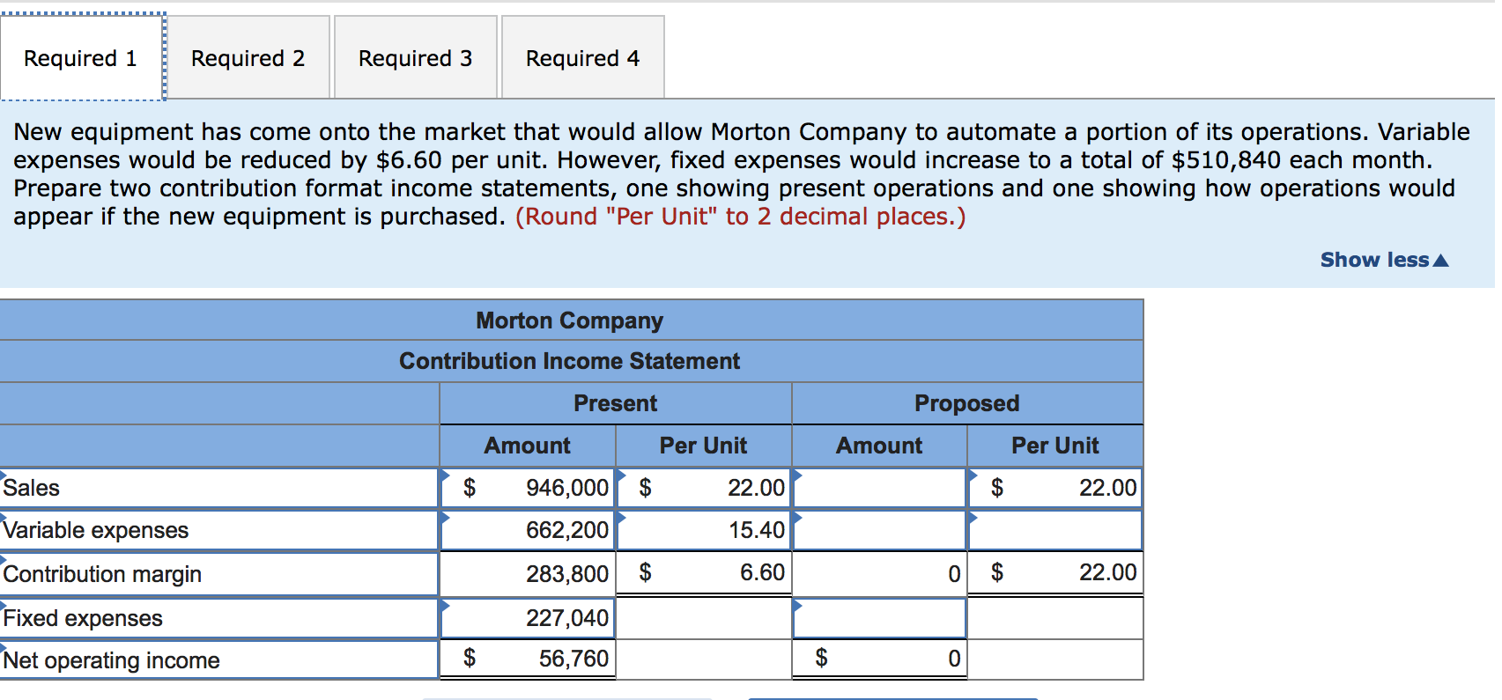Select the Required 3 tab

[415, 57]
